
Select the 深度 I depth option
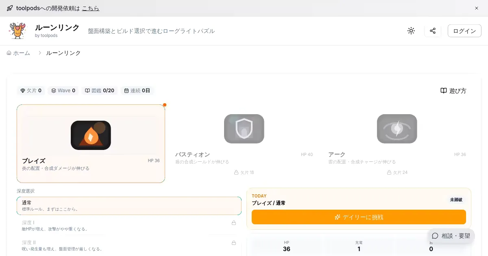[129, 226]
